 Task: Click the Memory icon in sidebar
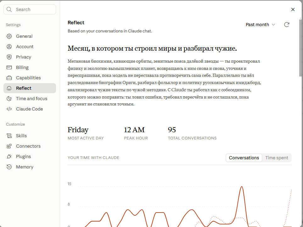click(x=9, y=167)
